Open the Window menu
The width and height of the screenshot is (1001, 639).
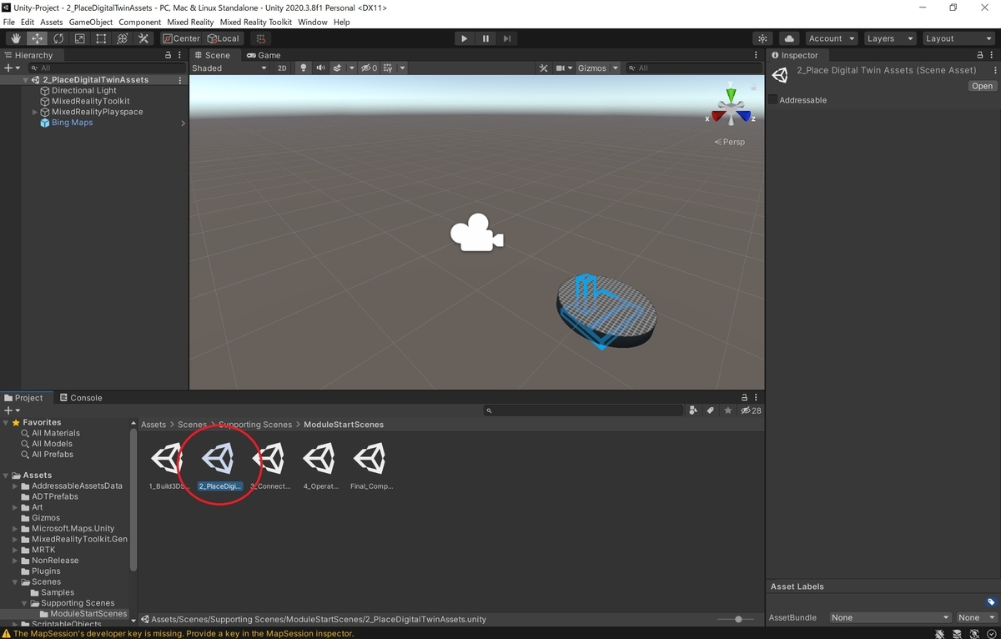click(x=313, y=23)
